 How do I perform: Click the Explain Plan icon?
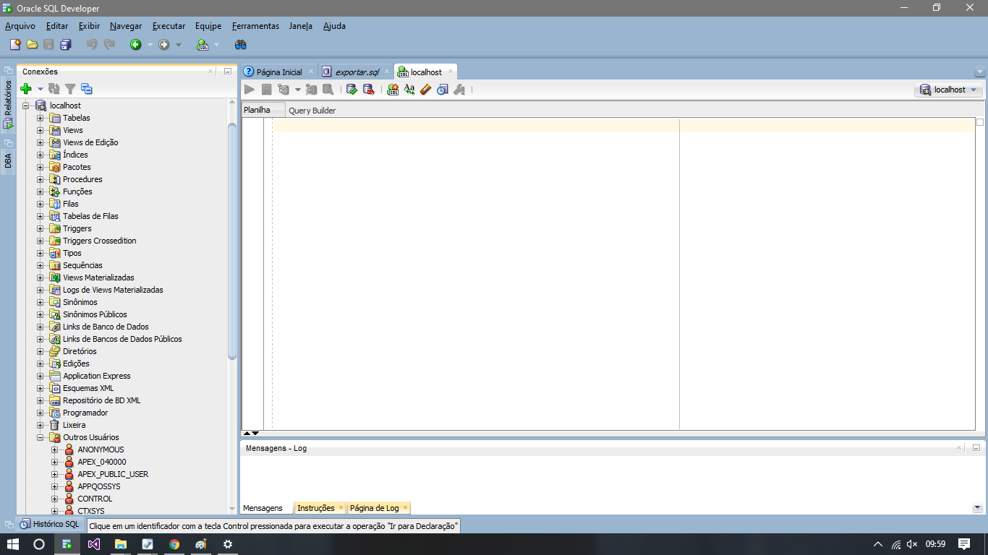click(283, 90)
